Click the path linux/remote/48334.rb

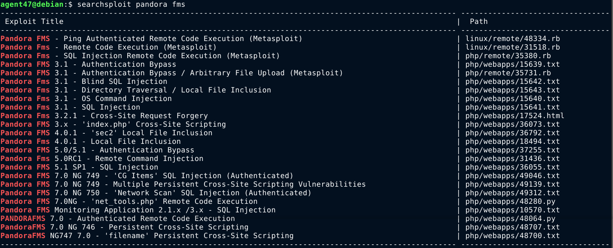click(512, 39)
